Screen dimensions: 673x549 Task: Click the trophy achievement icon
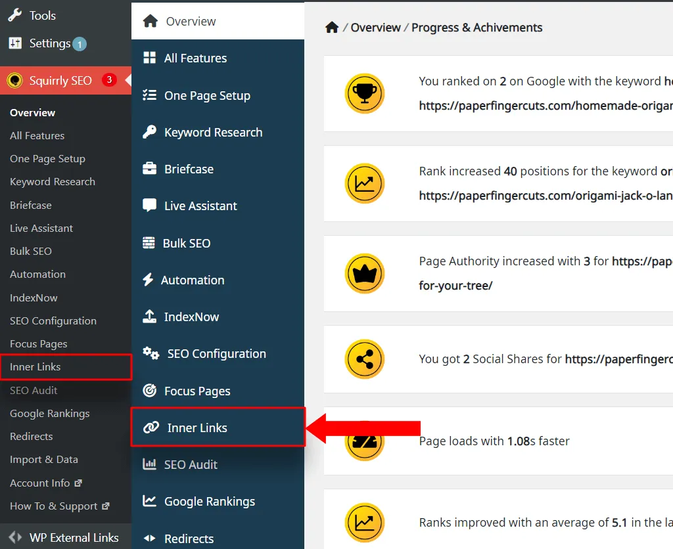[364, 93]
